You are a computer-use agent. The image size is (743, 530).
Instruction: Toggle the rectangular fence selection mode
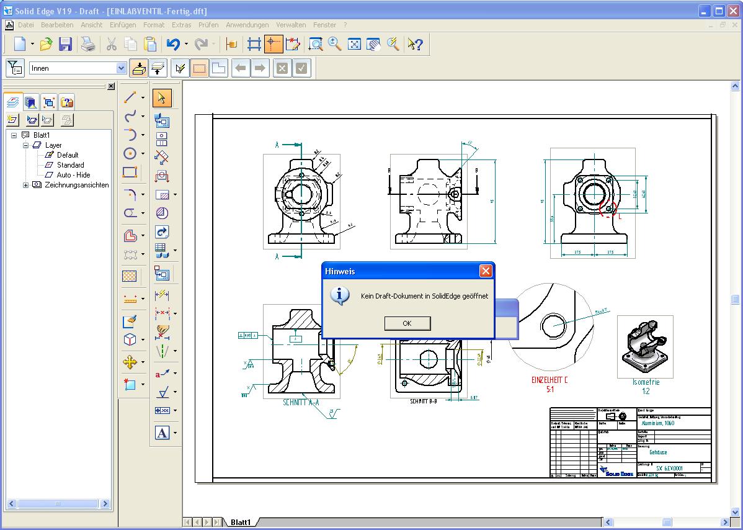point(199,68)
